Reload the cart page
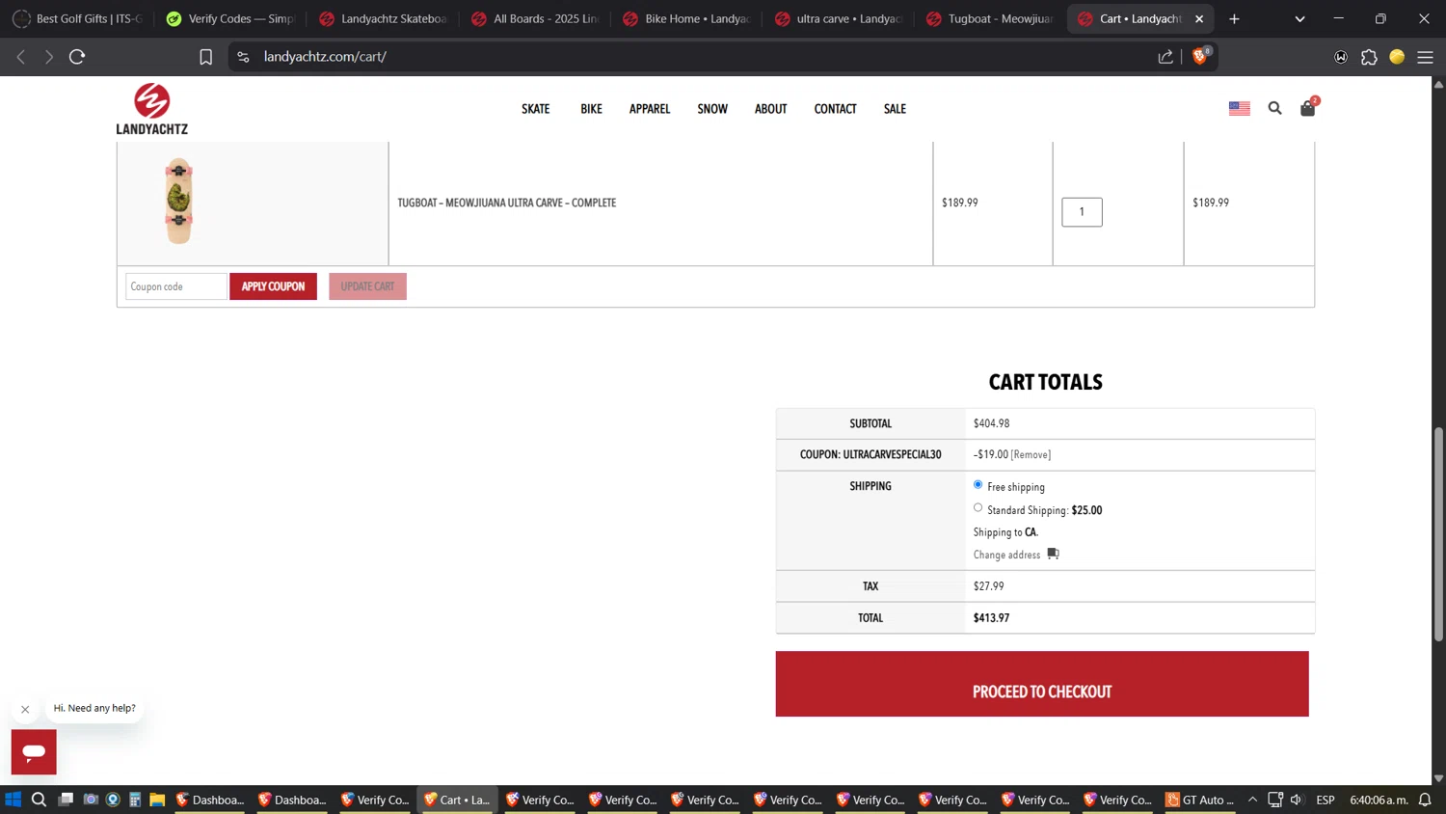 pyautogui.click(x=77, y=57)
